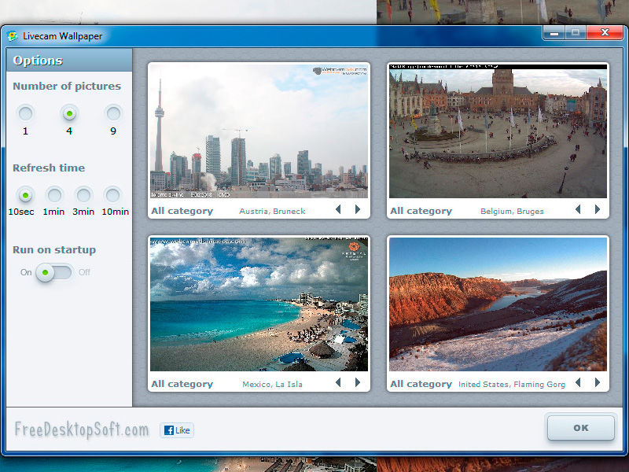629x472 pixels.
Task: Click the Facebook Like button
Action: [176, 430]
